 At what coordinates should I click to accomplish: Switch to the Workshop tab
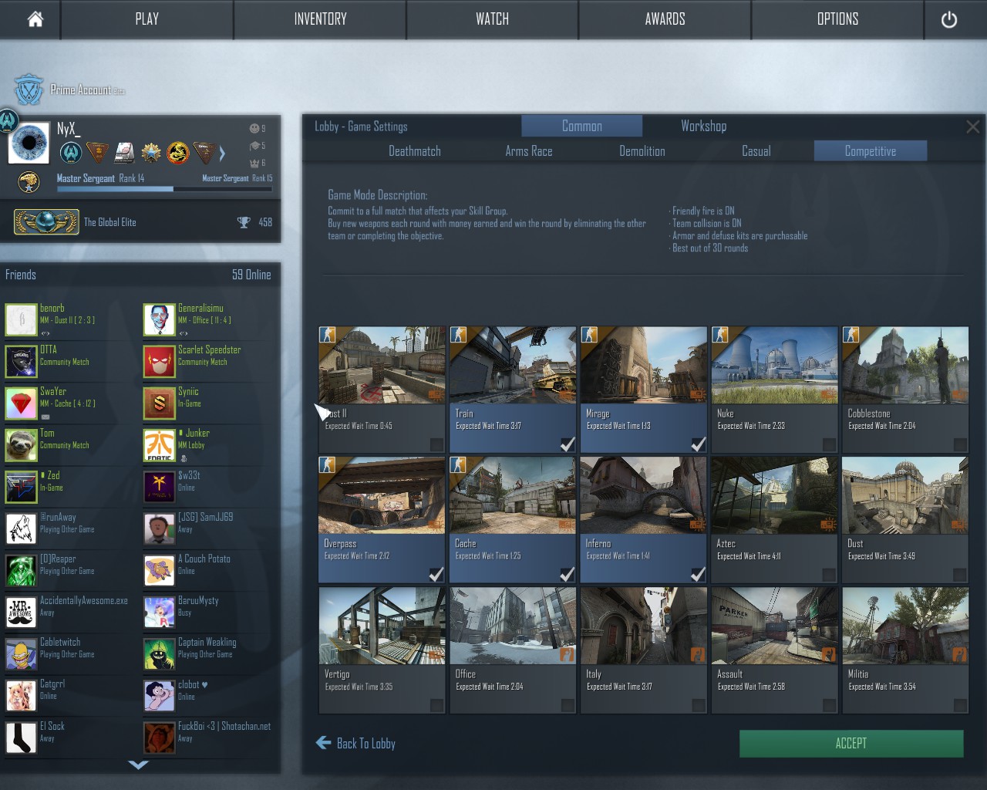[703, 126]
